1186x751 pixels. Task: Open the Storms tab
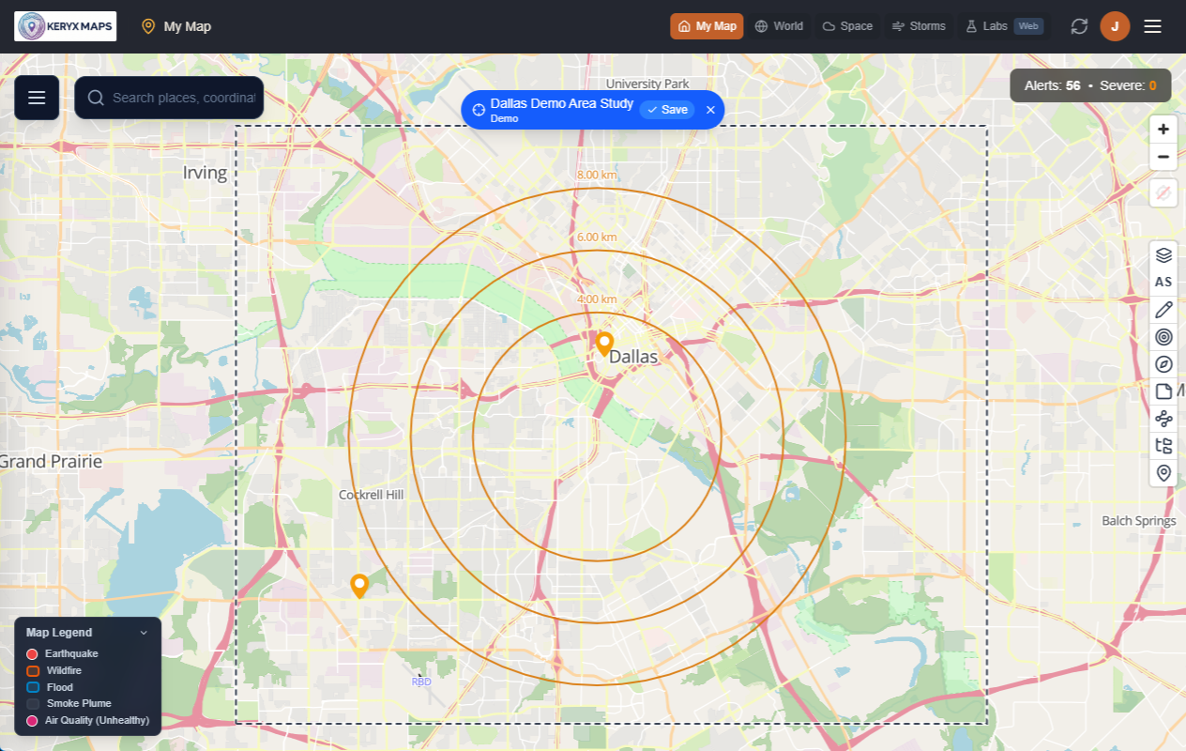(x=919, y=26)
